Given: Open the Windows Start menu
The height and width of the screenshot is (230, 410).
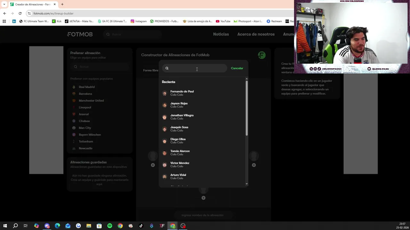Looking at the screenshot, I should tap(5, 226).
